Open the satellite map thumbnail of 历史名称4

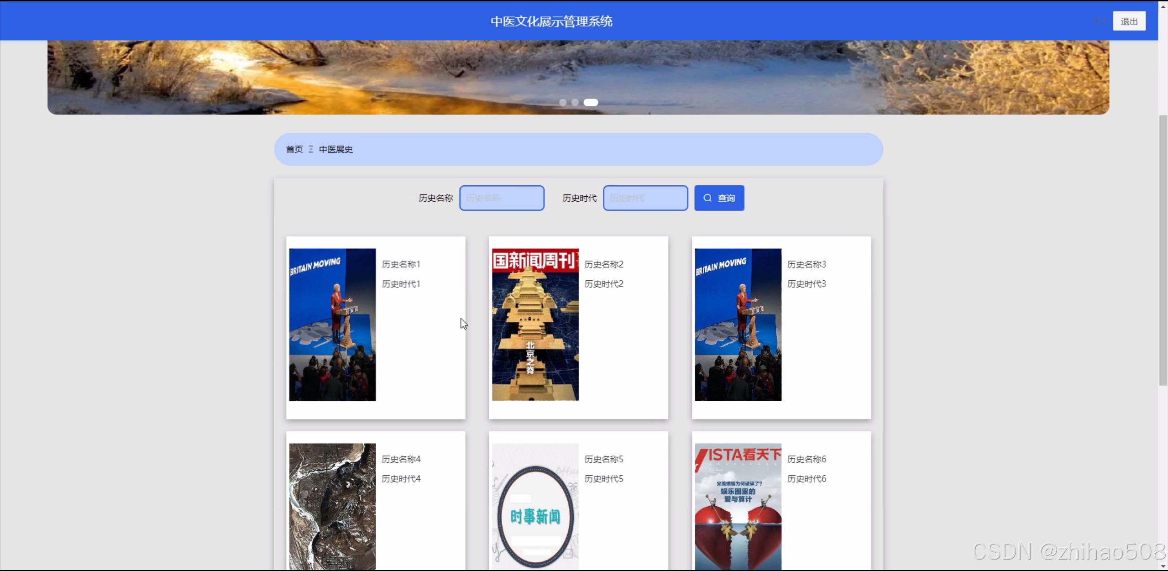pos(332,506)
